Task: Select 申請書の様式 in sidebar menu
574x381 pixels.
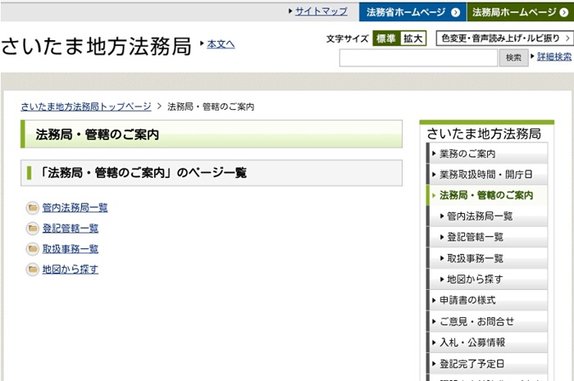Action: click(x=487, y=300)
